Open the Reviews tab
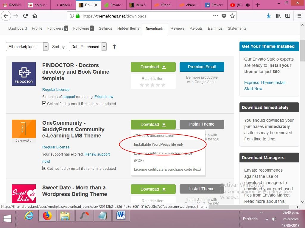Screen dimensions: 305x228 coord(178,28)
